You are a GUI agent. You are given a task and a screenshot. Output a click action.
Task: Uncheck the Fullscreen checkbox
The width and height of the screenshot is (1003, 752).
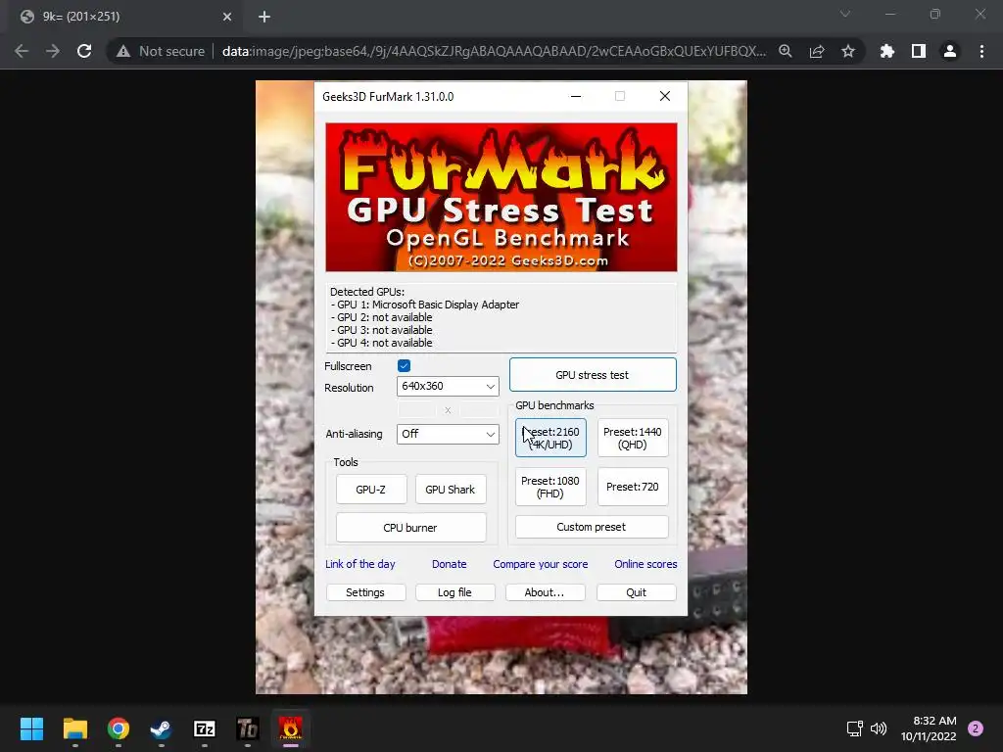404,366
